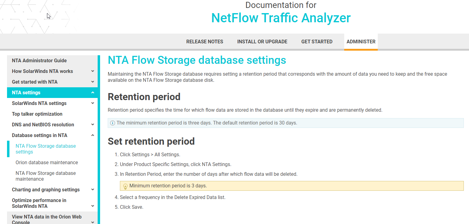
Task: Open Orion database maintenance page
Action: pyautogui.click(x=47, y=162)
